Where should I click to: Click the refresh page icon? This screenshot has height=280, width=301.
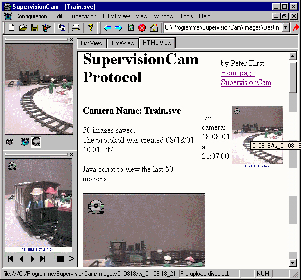tap(131, 27)
